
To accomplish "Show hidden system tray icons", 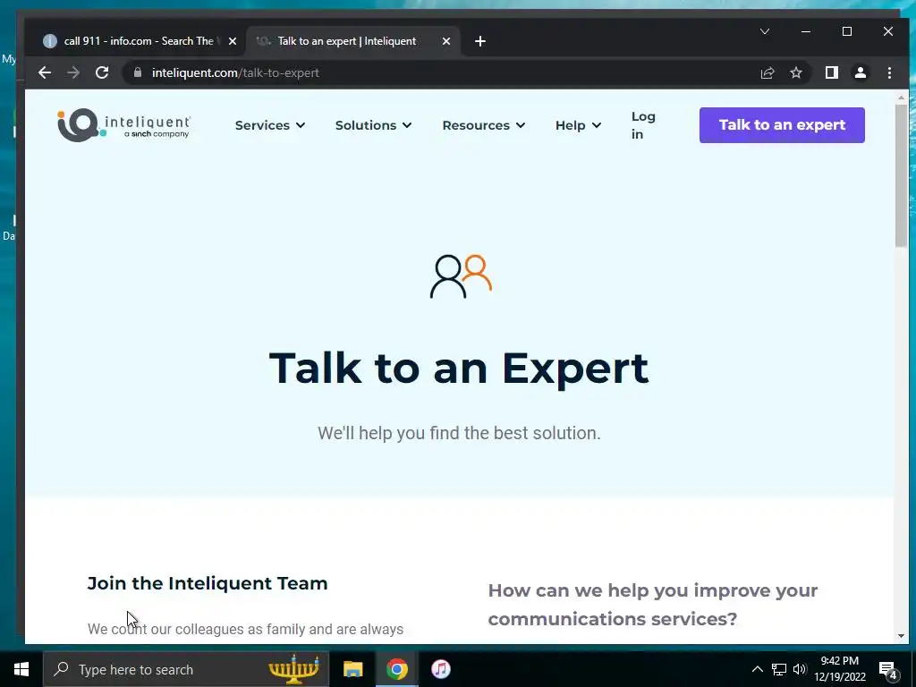I will 757,669.
